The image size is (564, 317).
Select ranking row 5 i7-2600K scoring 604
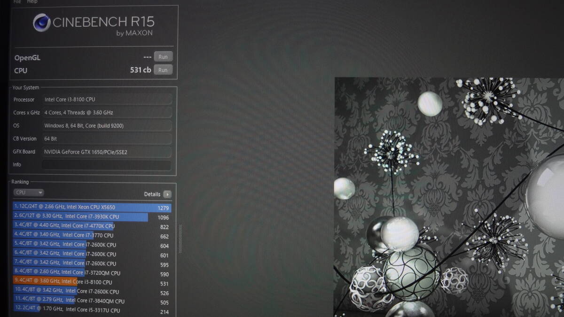coord(92,245)
